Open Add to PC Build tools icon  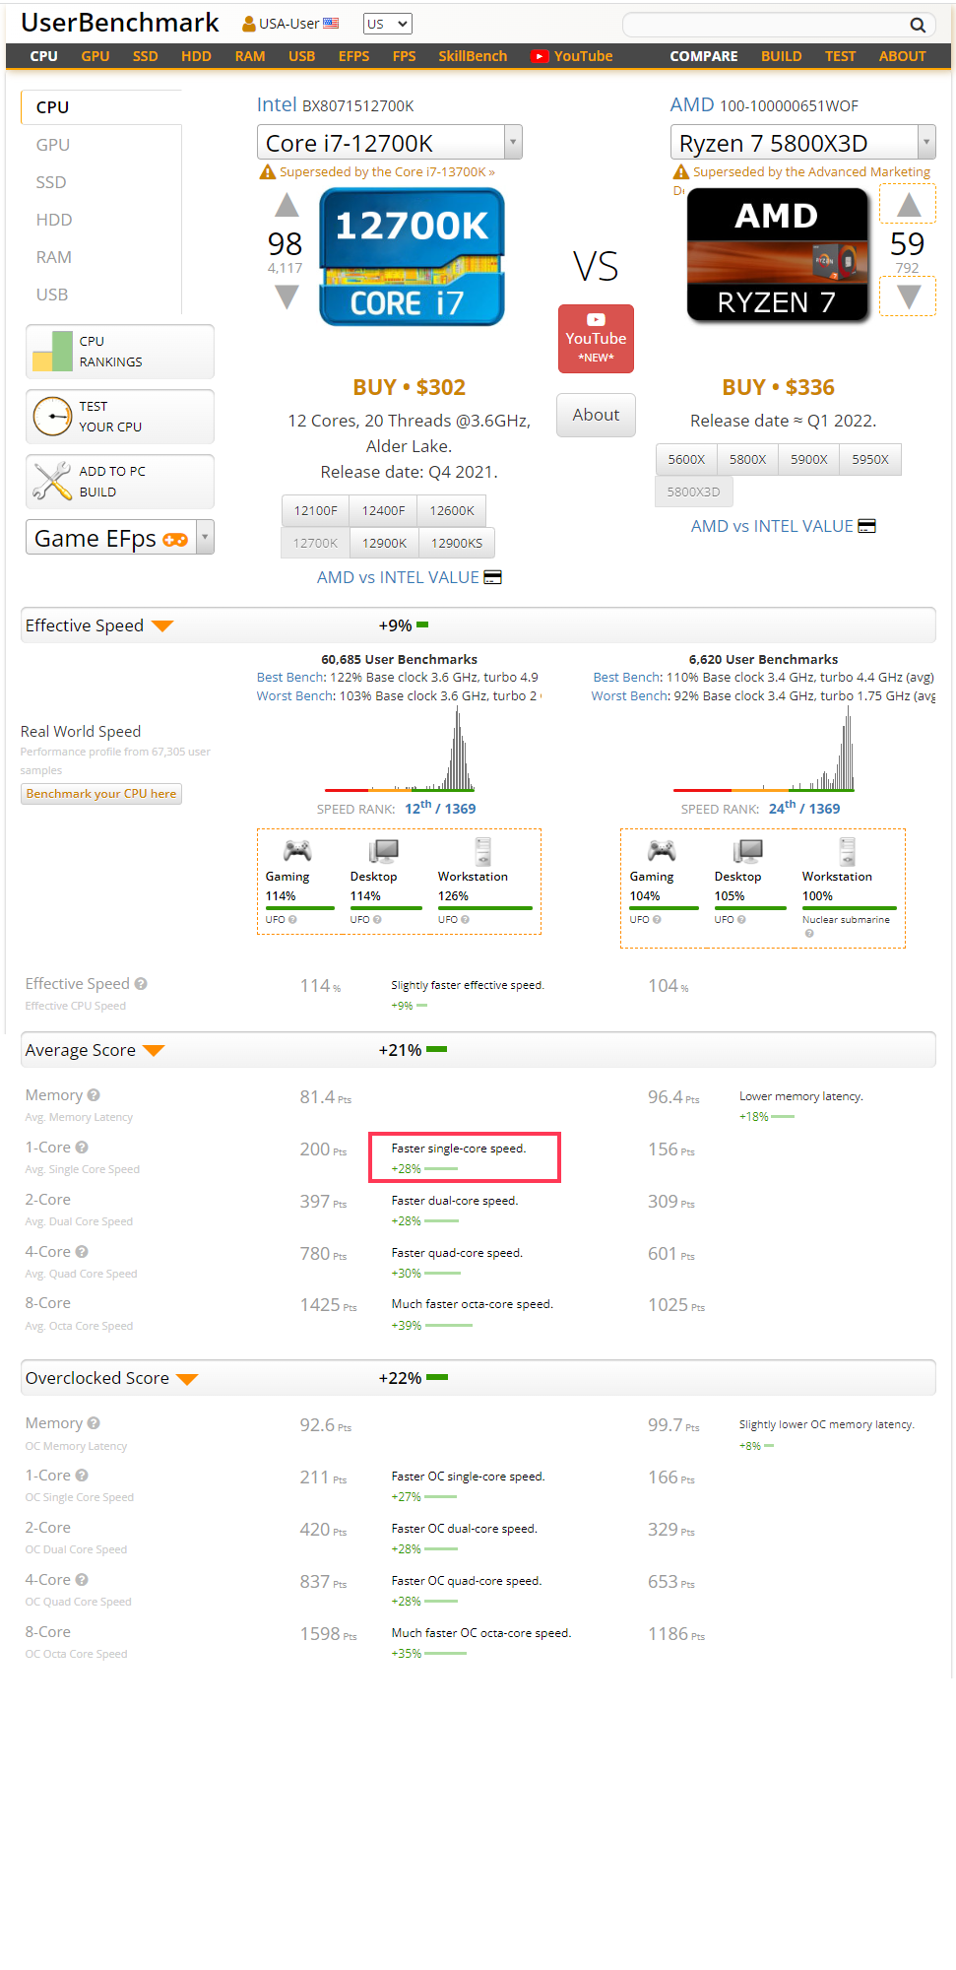(52, 481)
